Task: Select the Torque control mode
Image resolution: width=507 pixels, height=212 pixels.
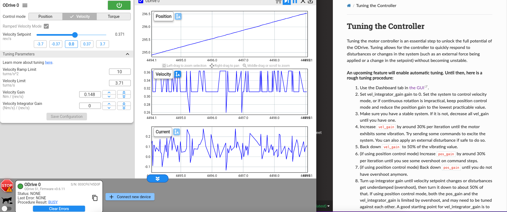Action: click(x=113, y=16)
